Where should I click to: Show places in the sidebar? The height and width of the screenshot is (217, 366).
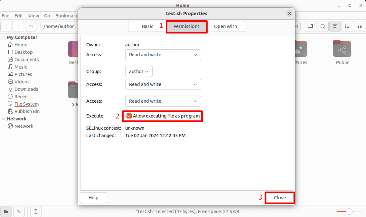(x=6, y=212)
